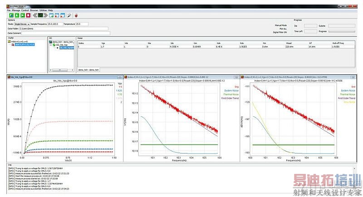Screen dimensions: 363x197
Task: Click the red stop measurement icon
Action: point(28,15)
